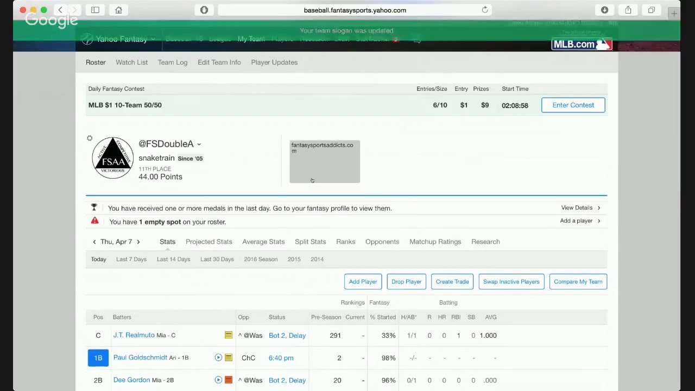This screenshot has width=695, height=391.
Task: Click Swap Inactive Players button
Action: coord(511,281)
